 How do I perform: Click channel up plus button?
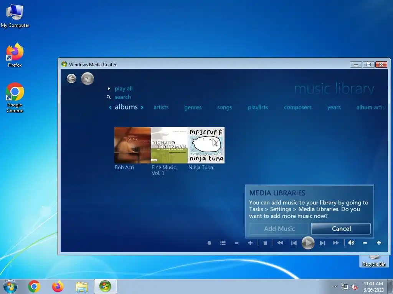click(250, 243)
